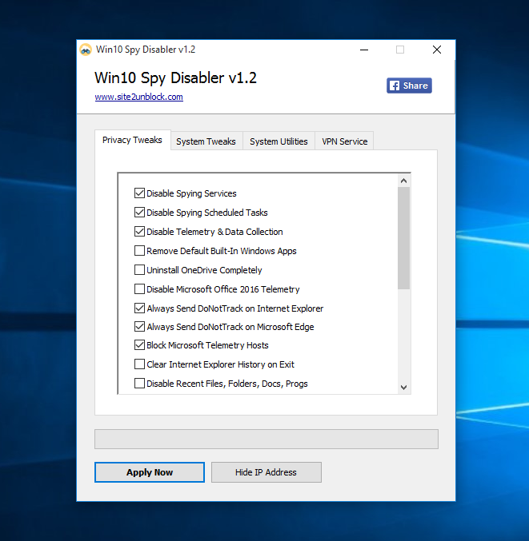Minimize the Win10 Spy Disabler window

(364, 50)
